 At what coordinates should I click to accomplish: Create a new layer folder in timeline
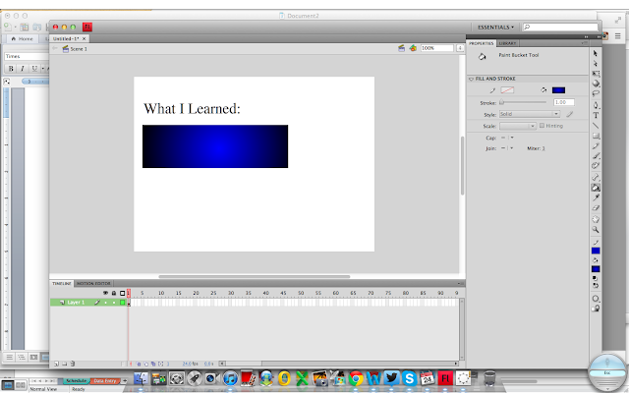click(x=64, y=364)
